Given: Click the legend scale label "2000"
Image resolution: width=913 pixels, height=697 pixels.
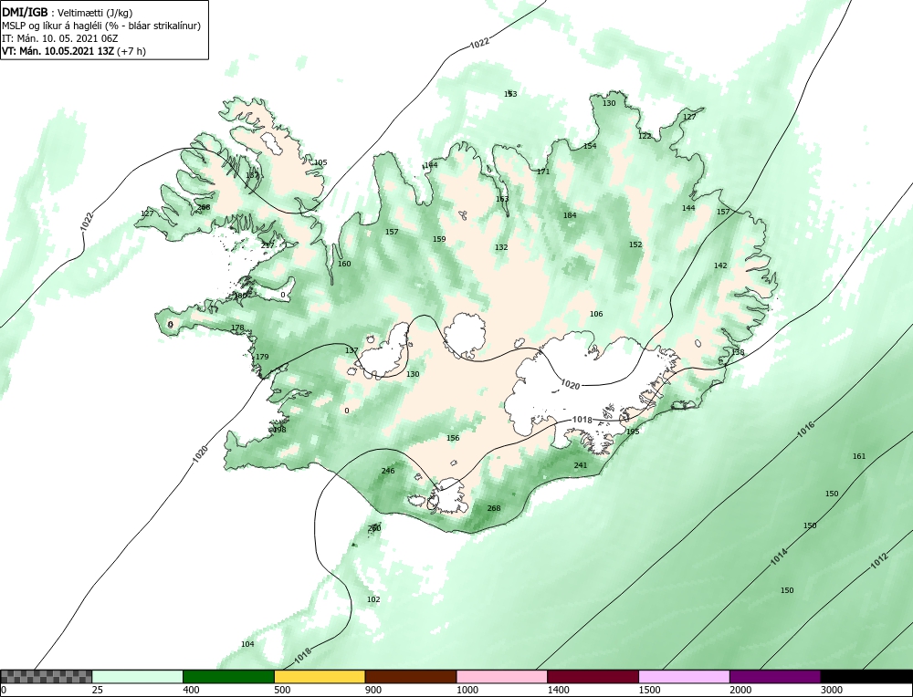Looking at the screenshot, I should tap(740, 690).
